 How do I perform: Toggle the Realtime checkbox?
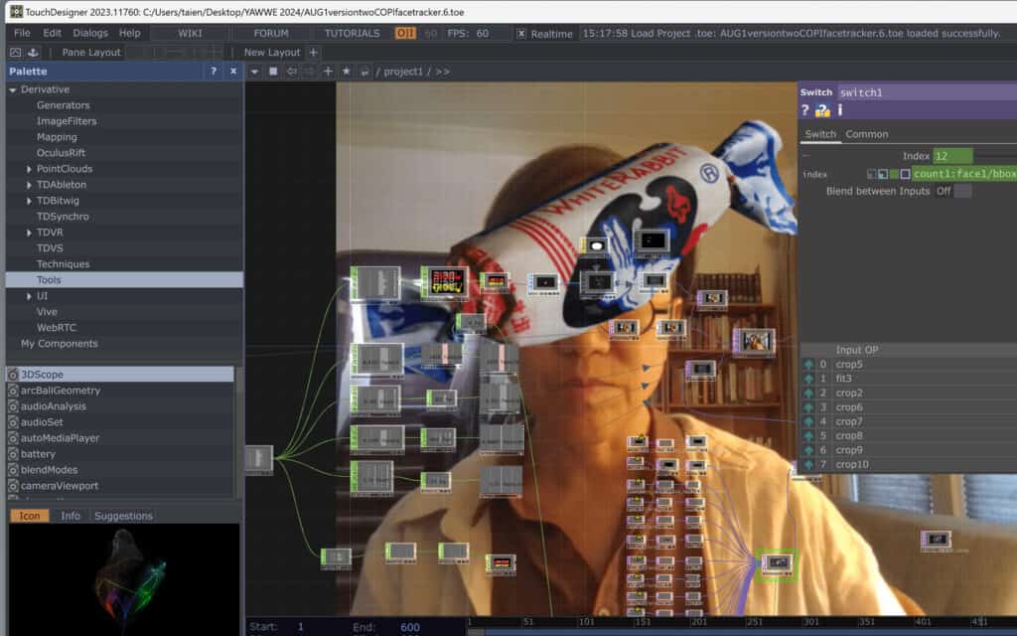[x=521, y=34]
